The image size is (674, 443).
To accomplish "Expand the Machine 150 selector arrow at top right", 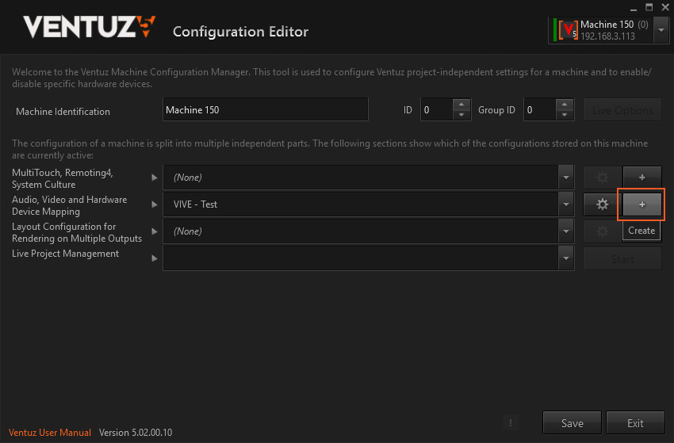I will (661, 30).
